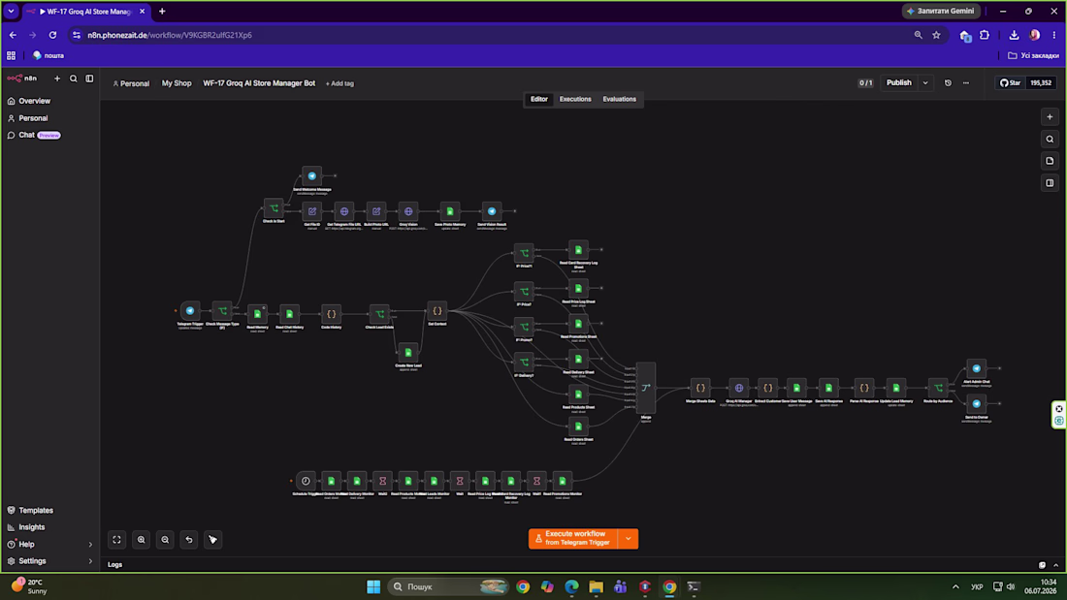Select the IF Delivery? node
This screenshot has height=600, width=1067.
[524, 362]
